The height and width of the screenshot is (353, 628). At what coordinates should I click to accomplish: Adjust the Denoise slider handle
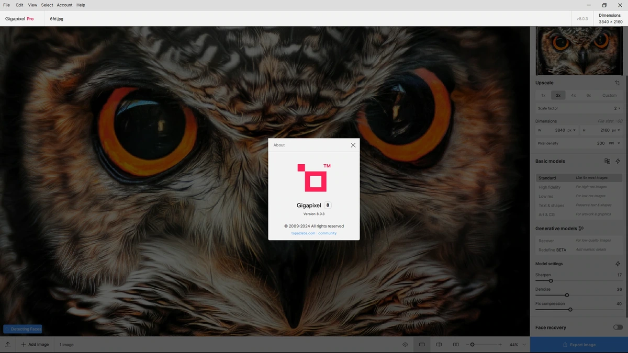567,295
